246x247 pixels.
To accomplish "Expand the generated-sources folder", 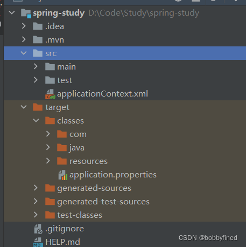I will coord(36,188).
